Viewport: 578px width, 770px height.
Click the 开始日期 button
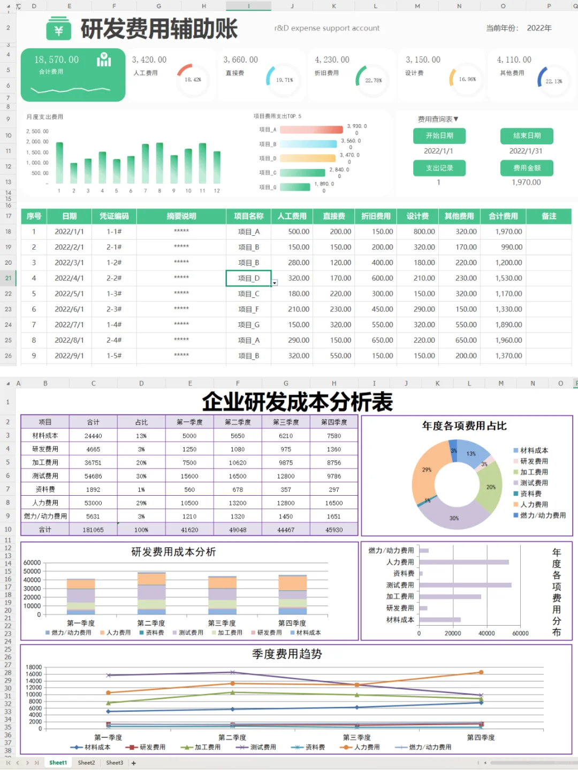click(x=439, y=136)
